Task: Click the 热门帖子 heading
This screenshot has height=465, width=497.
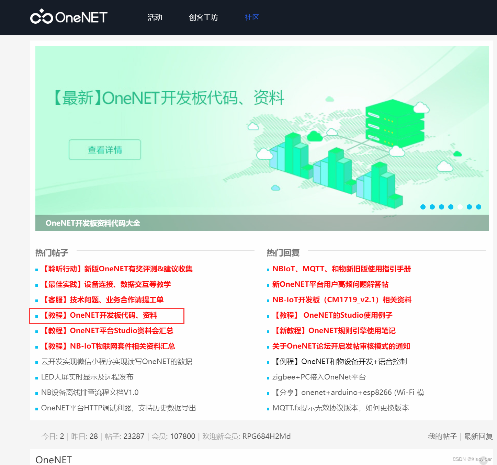Action: (52, 253)
